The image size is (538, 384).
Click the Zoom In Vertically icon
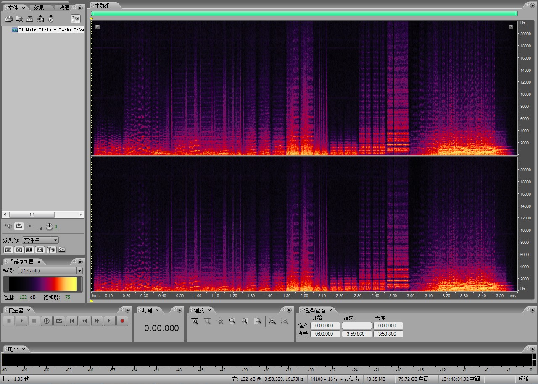click(x=272, y=321)
